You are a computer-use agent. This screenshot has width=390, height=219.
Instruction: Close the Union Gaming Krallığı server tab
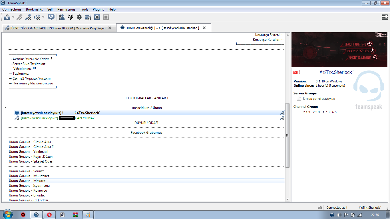pos(204,28)
